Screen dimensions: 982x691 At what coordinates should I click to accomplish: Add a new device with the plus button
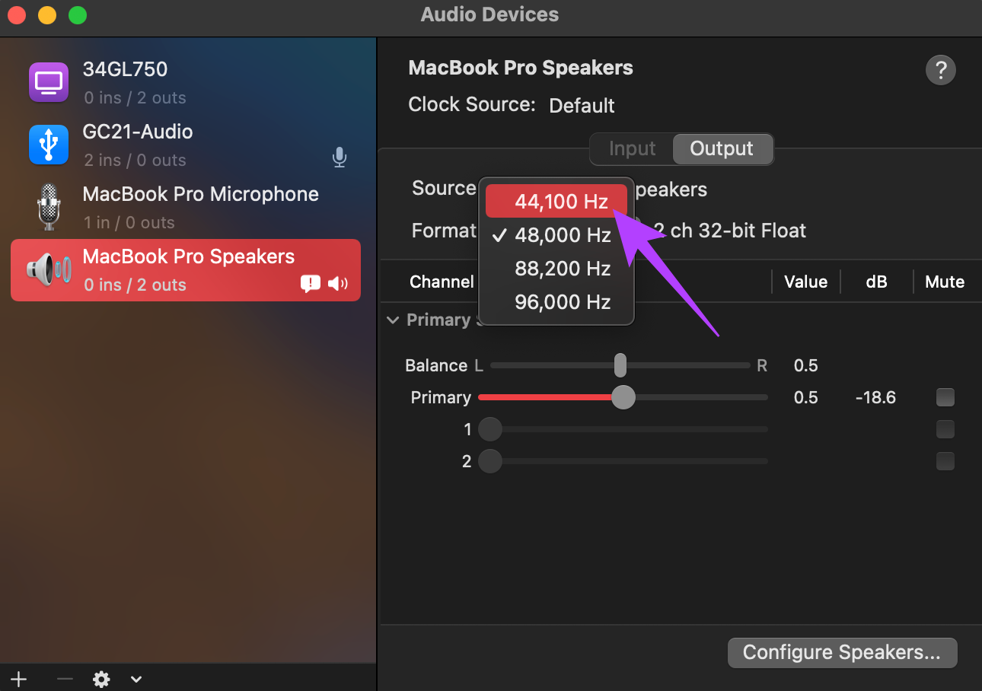18,679
